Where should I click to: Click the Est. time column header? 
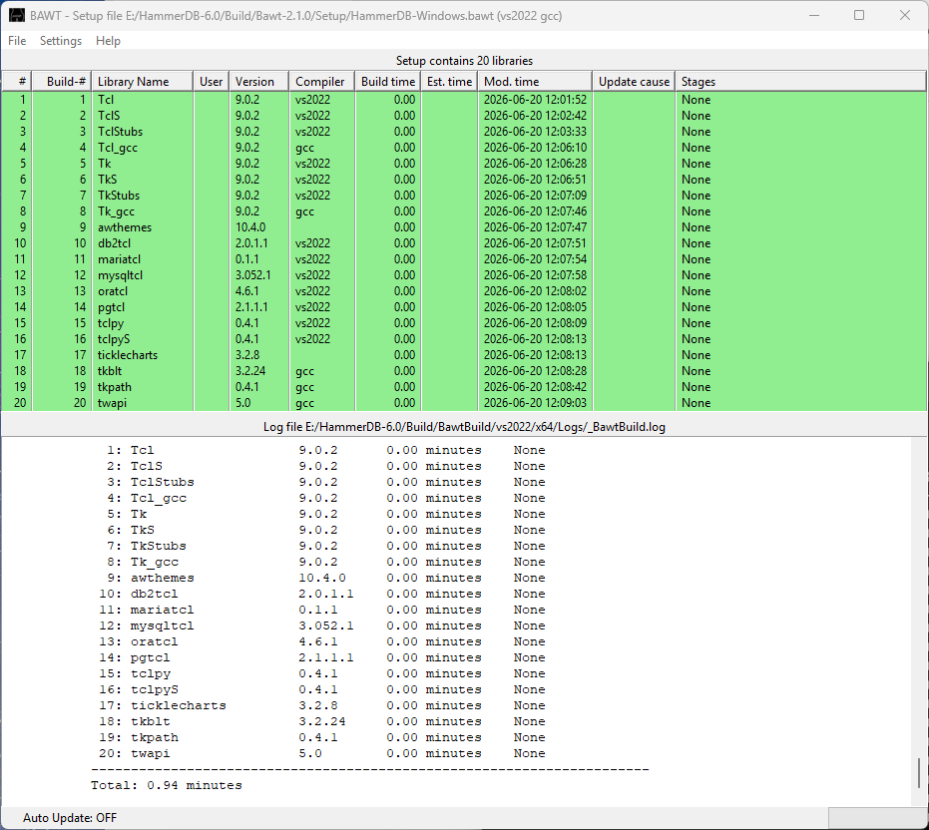(449, 82)
